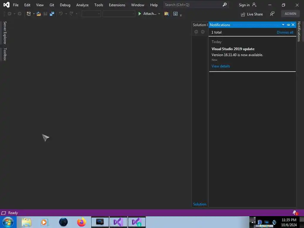Select the Solution tab at panel bottom

pyautogui.click(x=199, y=204)
